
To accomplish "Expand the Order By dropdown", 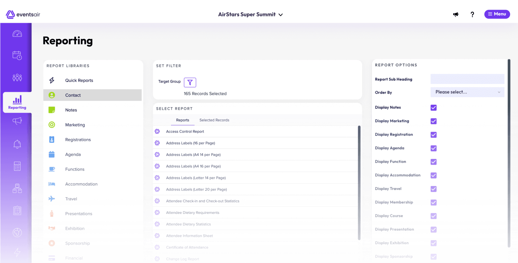I will coord(467,92).
